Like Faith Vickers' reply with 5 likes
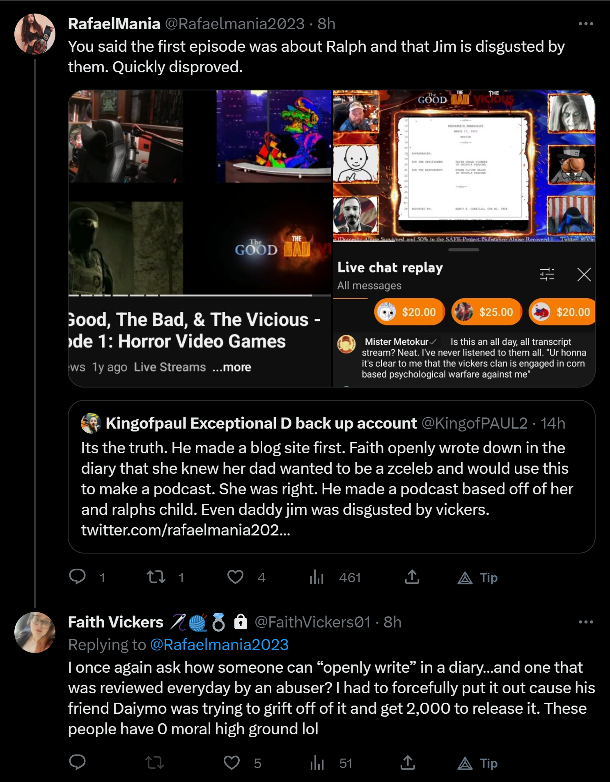610x782 pixels. coord(232,763)
